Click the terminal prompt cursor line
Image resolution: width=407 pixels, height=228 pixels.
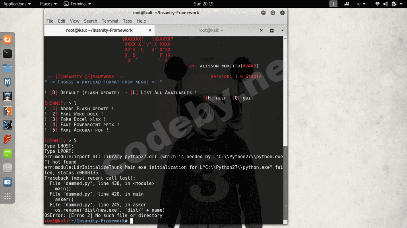tap(89, 221)
